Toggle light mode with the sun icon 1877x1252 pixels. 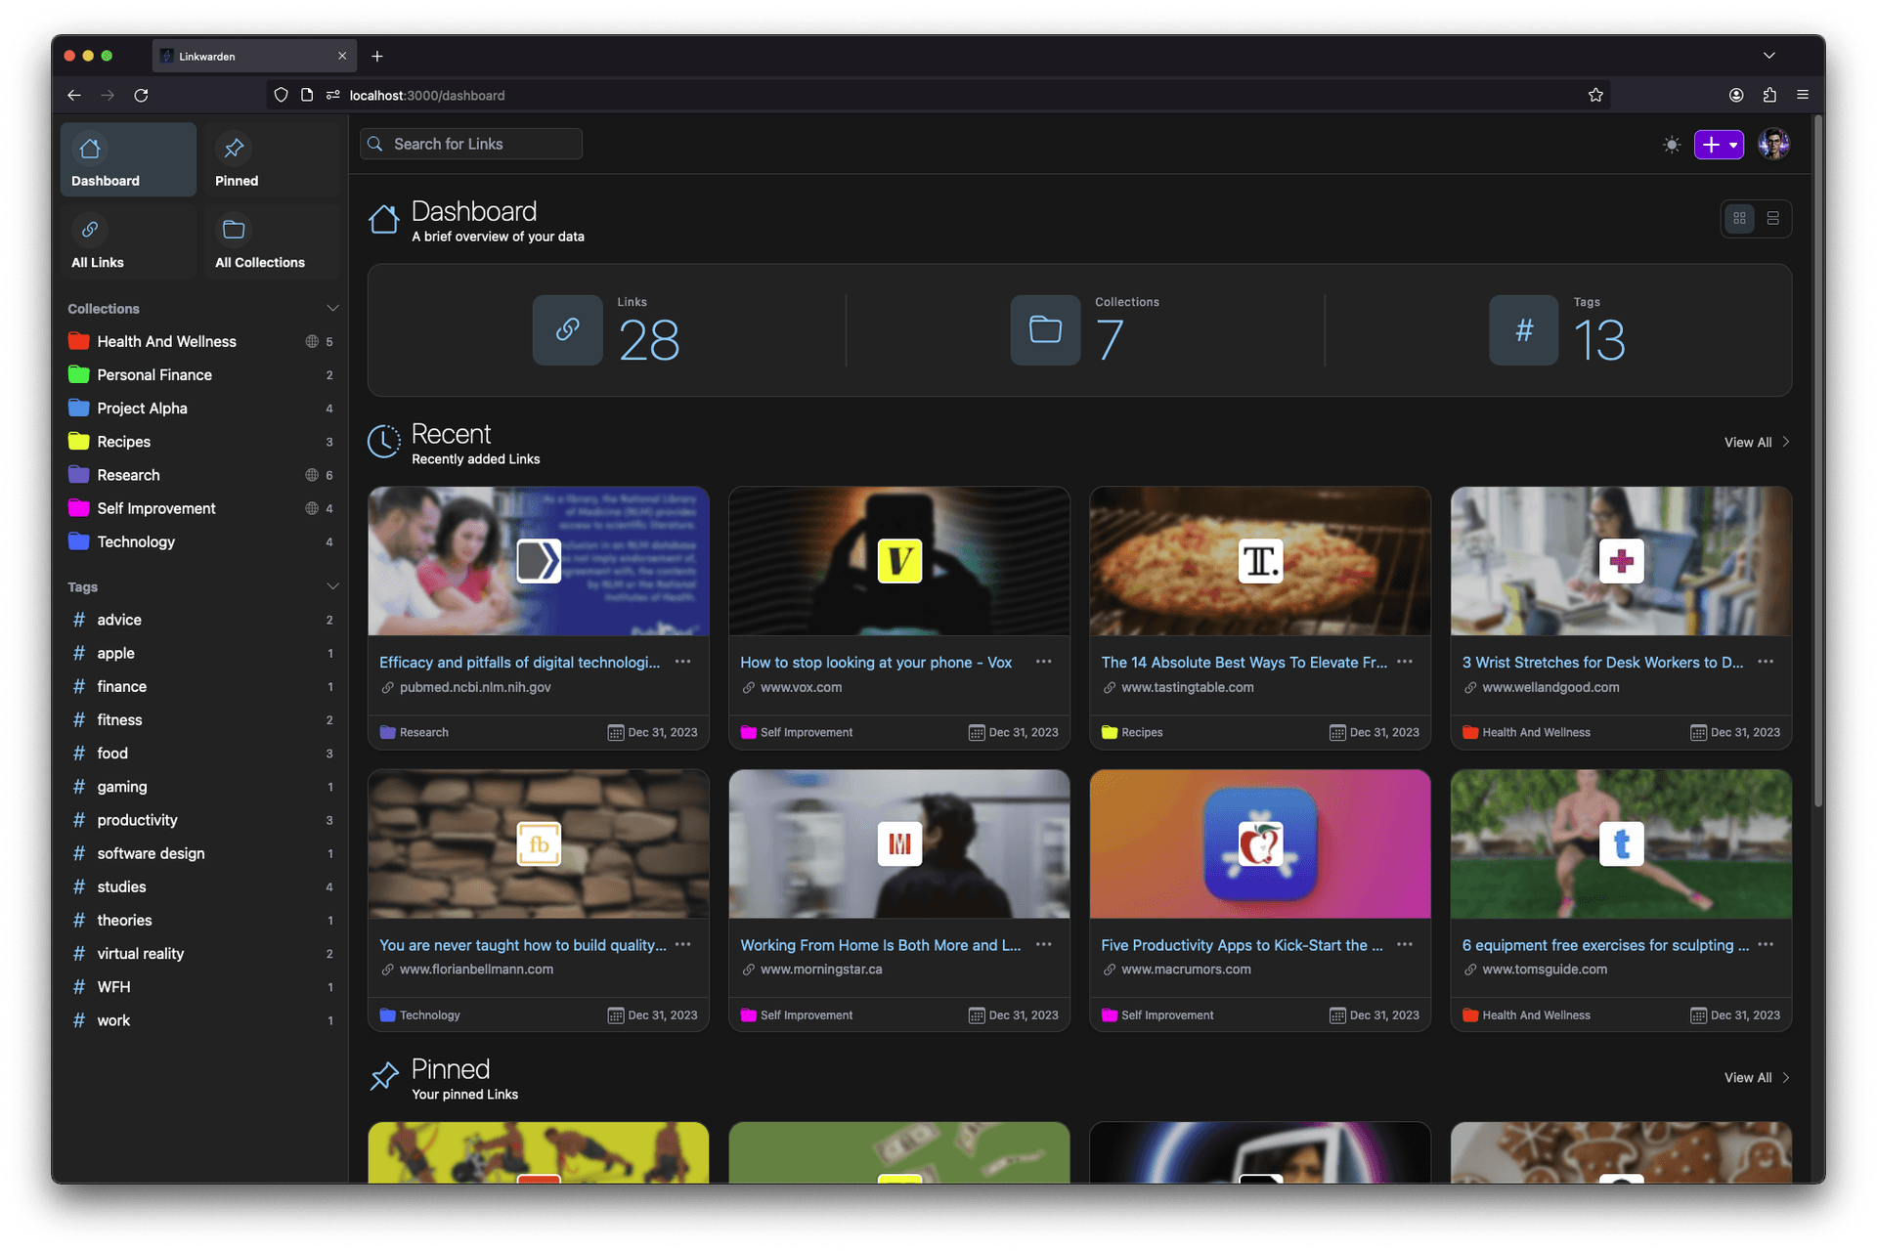(x=1671, y=144)
